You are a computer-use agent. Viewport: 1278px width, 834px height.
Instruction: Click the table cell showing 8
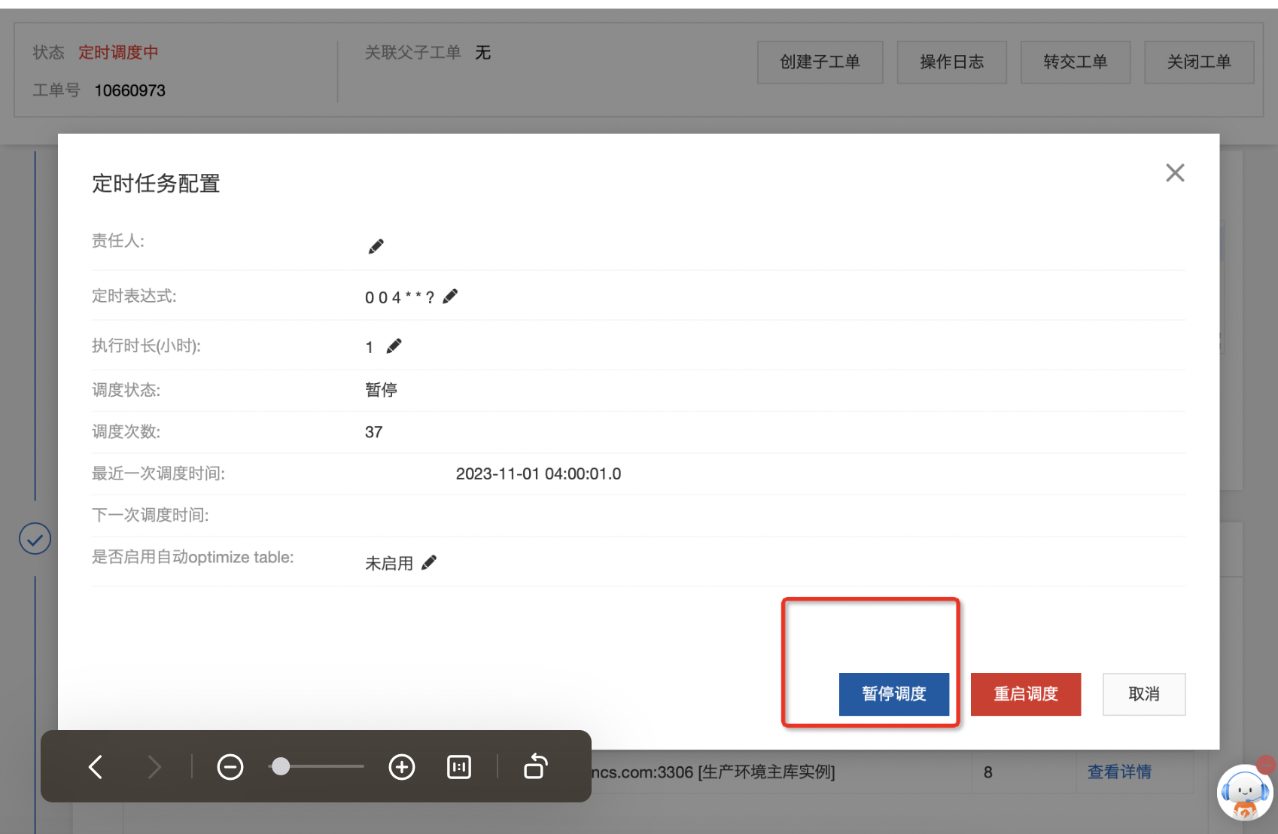tap(988, 772)
